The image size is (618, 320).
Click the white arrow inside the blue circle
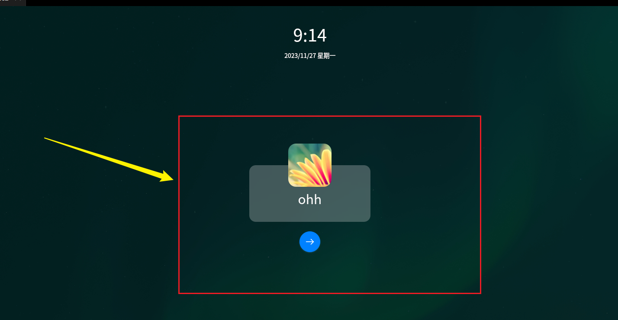(310, 242)
